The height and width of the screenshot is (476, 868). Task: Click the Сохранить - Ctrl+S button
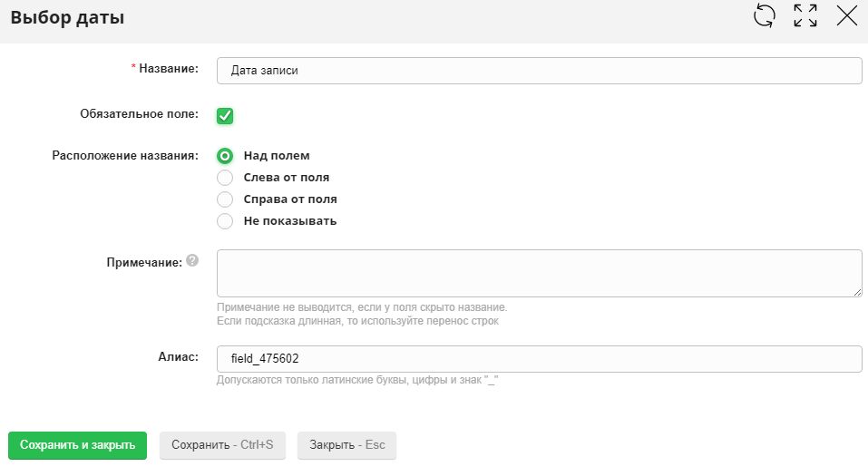(x=222, y=445)
